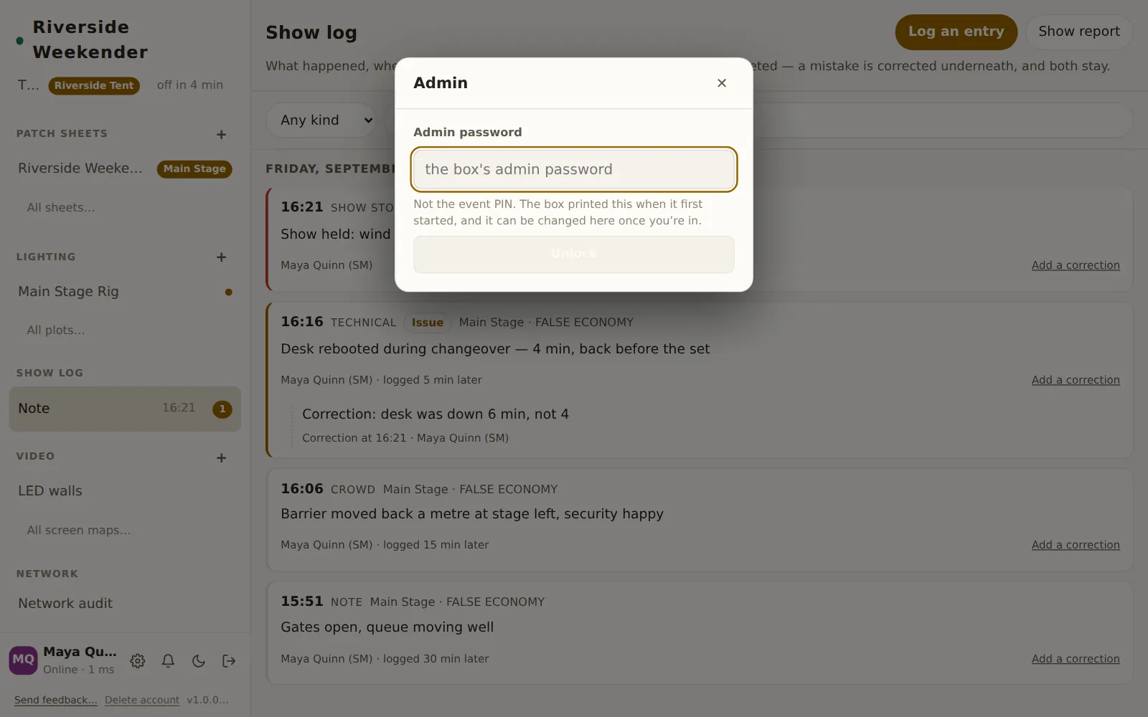Add a new lighting plot
The height and width of the screenshot is (717, 1148).
[x=221, y=257]
